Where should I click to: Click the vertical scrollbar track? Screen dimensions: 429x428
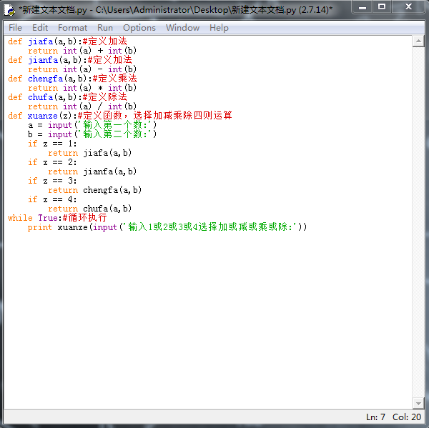coord(418,222)
